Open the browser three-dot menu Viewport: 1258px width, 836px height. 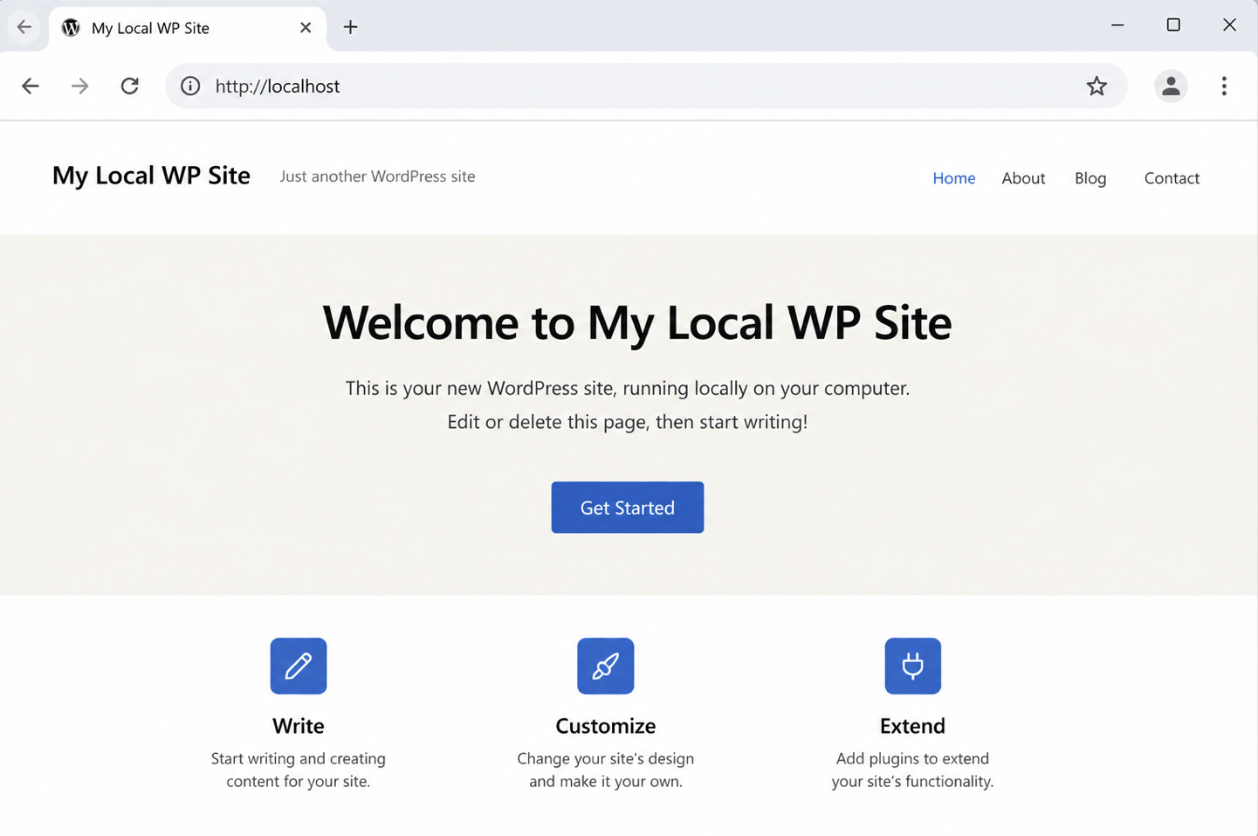[x=1224, y=86]
